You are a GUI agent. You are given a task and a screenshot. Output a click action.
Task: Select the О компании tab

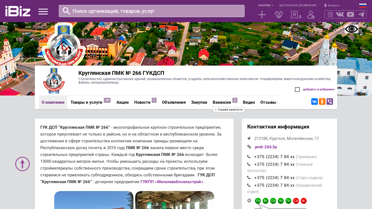pyautogui.click(x=53, y=102)
